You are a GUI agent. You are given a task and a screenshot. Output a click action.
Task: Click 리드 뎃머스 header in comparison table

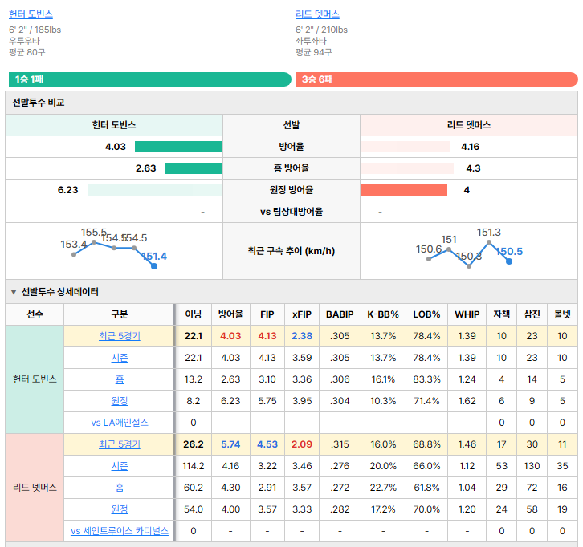(x=469, y=125)
